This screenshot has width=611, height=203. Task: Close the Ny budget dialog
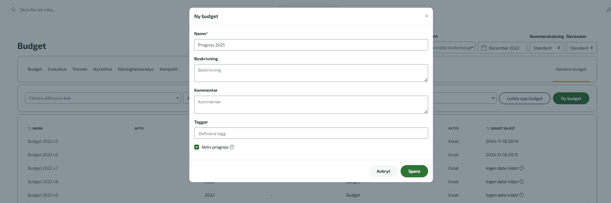click(427, 16)
